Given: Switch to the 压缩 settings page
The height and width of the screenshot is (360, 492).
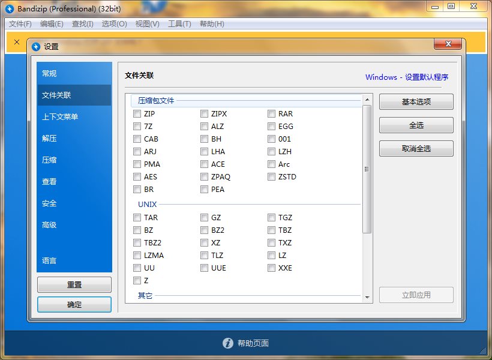Looking at the screenshot, I should 49,160.
